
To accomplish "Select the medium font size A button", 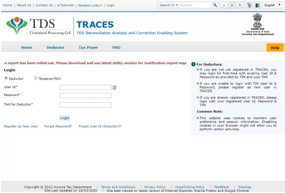I will [x=232, y=5].
